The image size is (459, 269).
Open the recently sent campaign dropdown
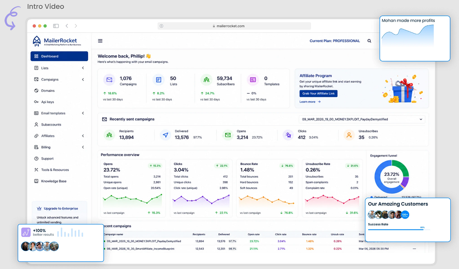[361, 119]
